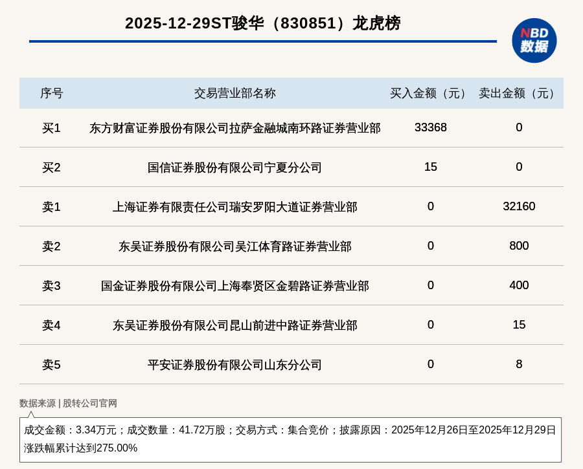Click the 序号 column header
583x469 pixels.
pyautogui.click(x=52, y=93)
